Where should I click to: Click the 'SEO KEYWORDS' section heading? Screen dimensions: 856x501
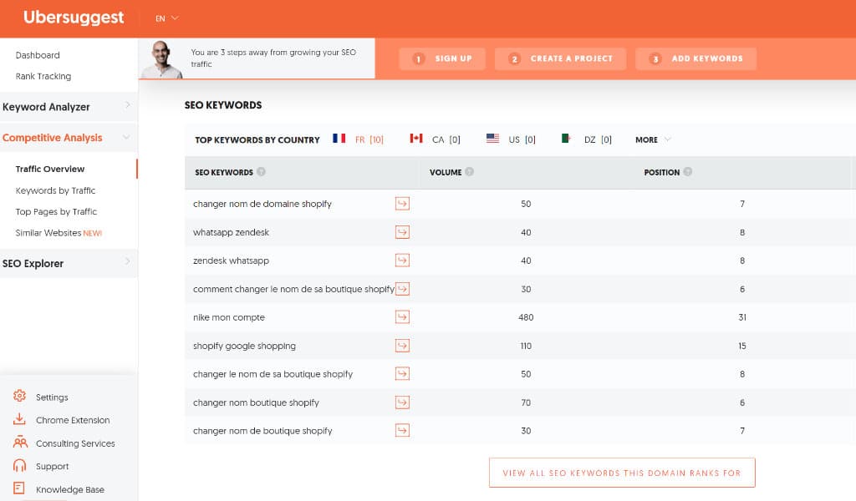223,105
